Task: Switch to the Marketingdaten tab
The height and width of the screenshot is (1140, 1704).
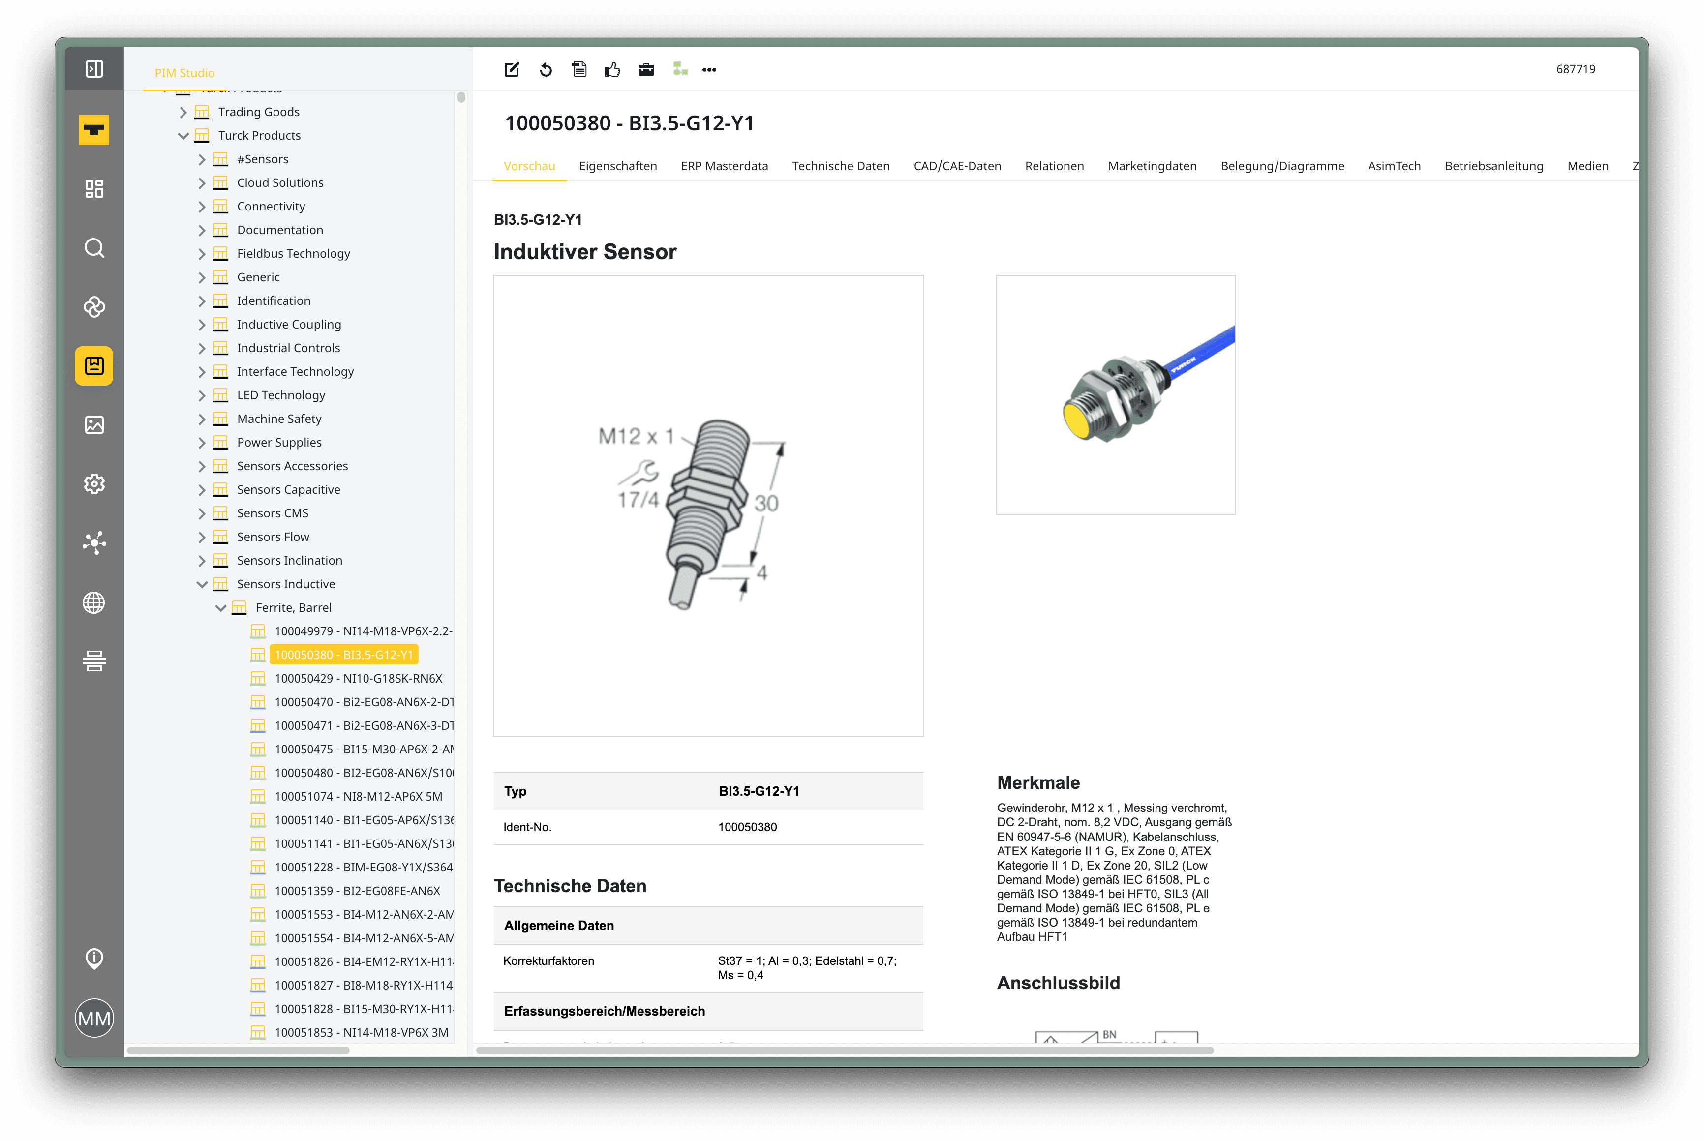Action: pyautogui.click(x=1152, y=166)
